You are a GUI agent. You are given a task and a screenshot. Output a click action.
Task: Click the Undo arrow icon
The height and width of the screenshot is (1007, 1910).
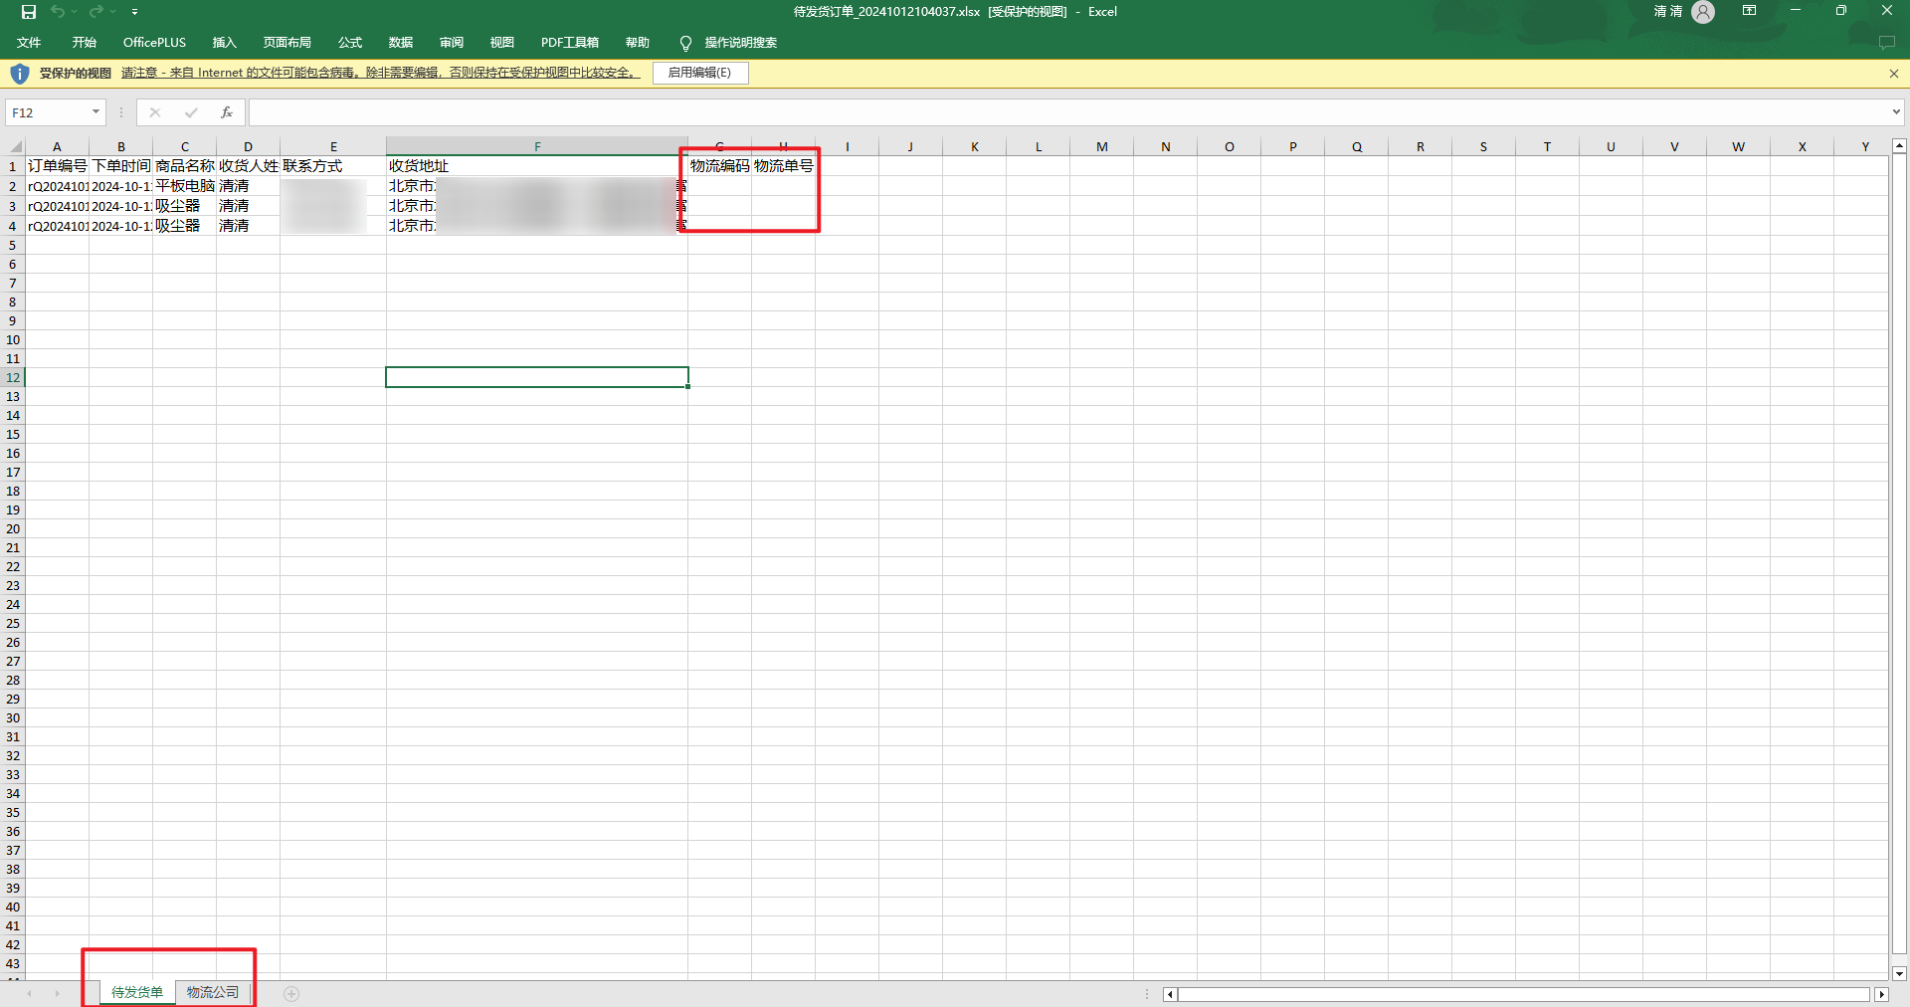pos(58,12)
